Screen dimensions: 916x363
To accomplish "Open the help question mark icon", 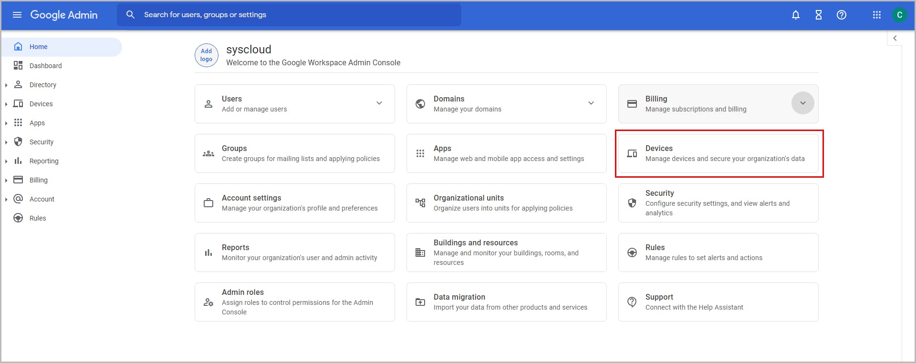I will 842,15.
